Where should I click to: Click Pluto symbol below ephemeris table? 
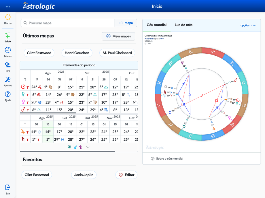pos(81,147)
